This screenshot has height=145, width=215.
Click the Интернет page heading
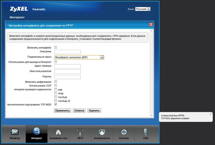point(17,17)
